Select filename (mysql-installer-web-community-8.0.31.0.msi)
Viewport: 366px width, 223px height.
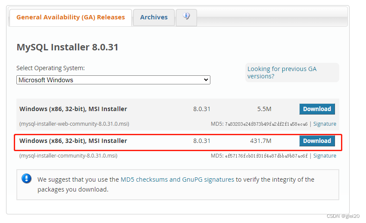pos(74,124)
